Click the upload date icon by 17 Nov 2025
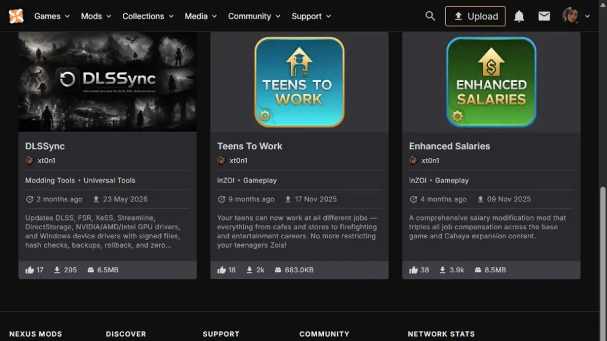 [288, 199]
